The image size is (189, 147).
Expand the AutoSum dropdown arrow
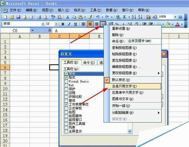(129, 17)
